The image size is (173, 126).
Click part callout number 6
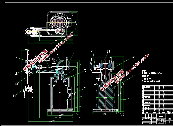(84, 62)
